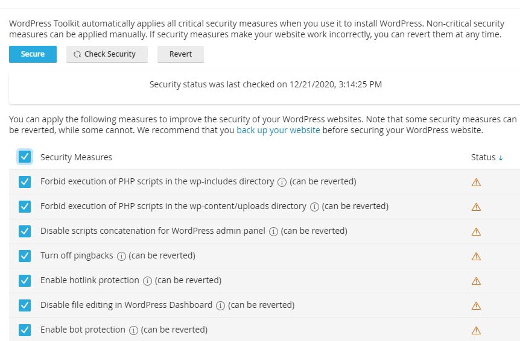View info icon for hotlink protection
520x341 pixels.
tap(147, 281)
